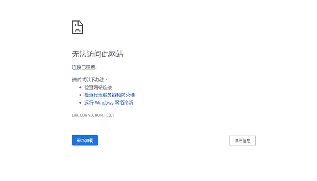This screenshot has width=317, height=181.
Task: Click the sad page error icon
Action: (x=77, y=28)
